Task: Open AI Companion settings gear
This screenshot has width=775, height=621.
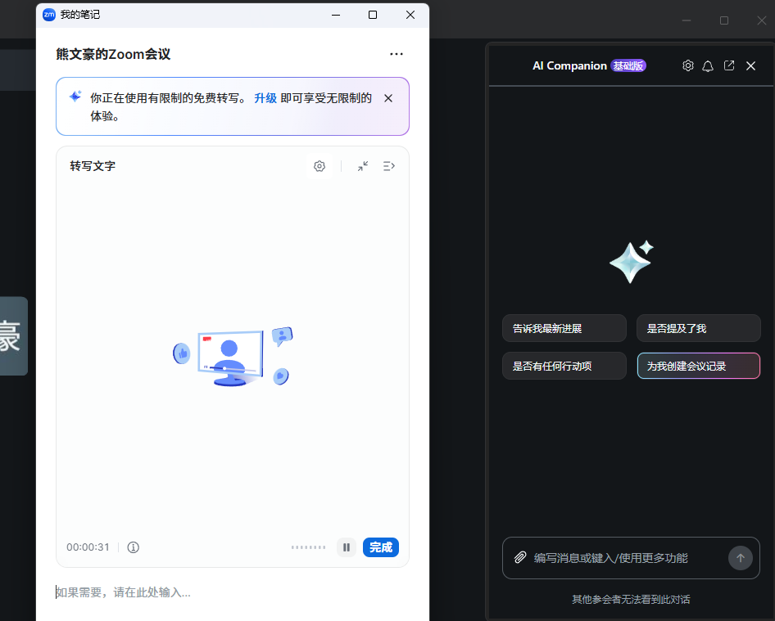Action: click(688, 65)
